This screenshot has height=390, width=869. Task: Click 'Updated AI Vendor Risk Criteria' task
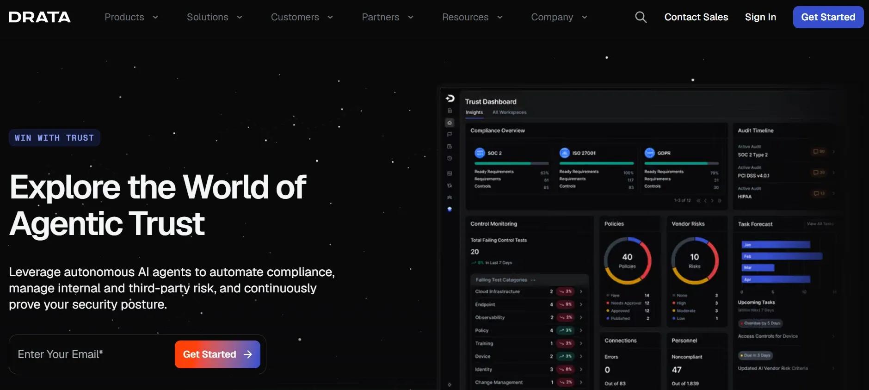tap(773, 368)
